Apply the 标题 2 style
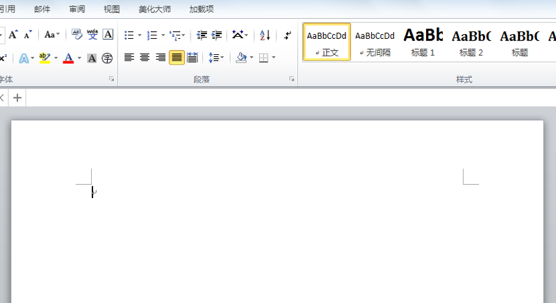556x303 pixels. pyautogui.click(x=471, y=42)
